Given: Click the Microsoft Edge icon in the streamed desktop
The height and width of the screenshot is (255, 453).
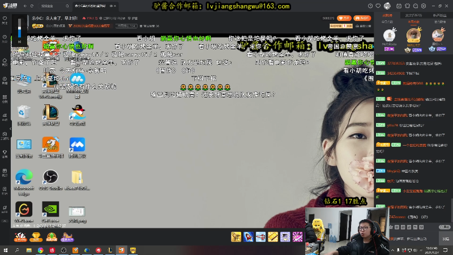Looking at the screenshot, I should point(24,182).
